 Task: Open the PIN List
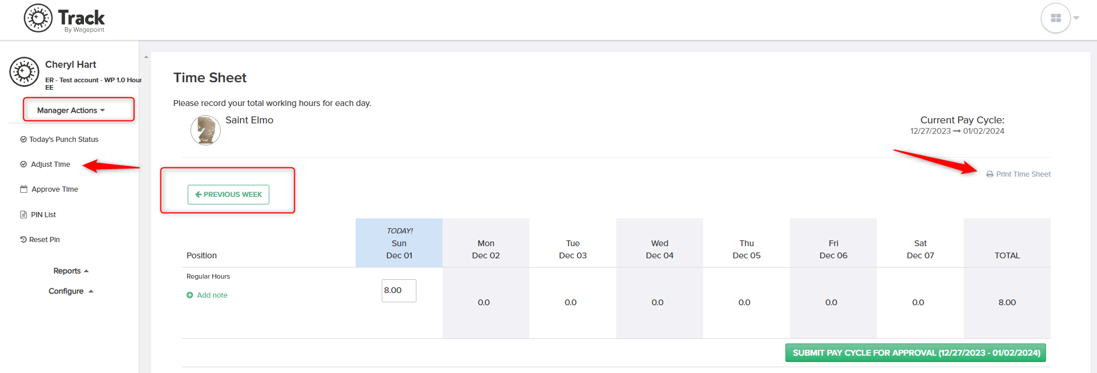point(43,215)
